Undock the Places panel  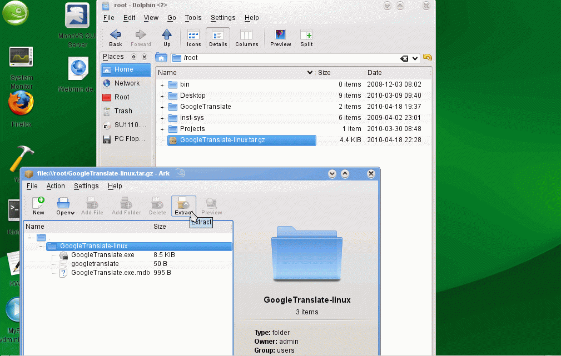pyautogui.click(x=133, y=57)
